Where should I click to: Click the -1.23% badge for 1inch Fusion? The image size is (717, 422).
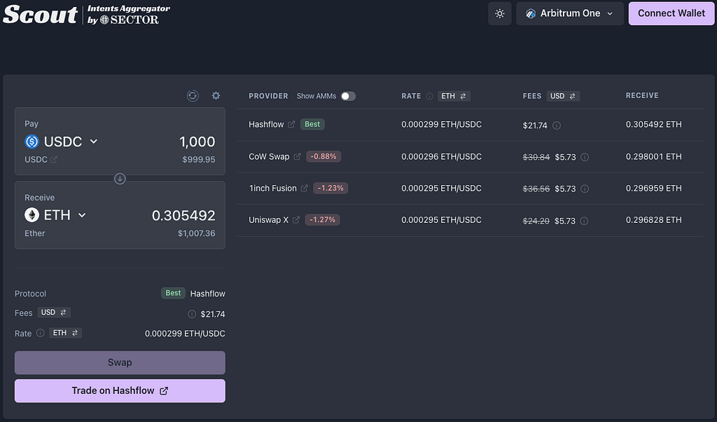330,188
